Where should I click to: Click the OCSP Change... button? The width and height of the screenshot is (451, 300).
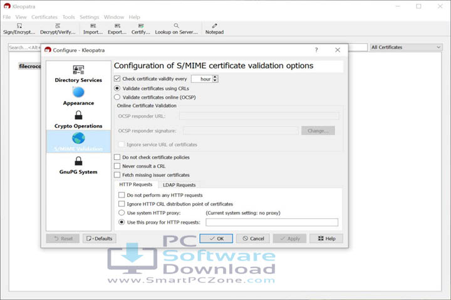318,131
